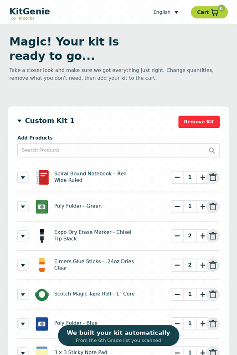Screen dimensions: 237x355
Task: Decrease Scotch Magic Tape Roll quantity
Action: click(x=177, y=294)
